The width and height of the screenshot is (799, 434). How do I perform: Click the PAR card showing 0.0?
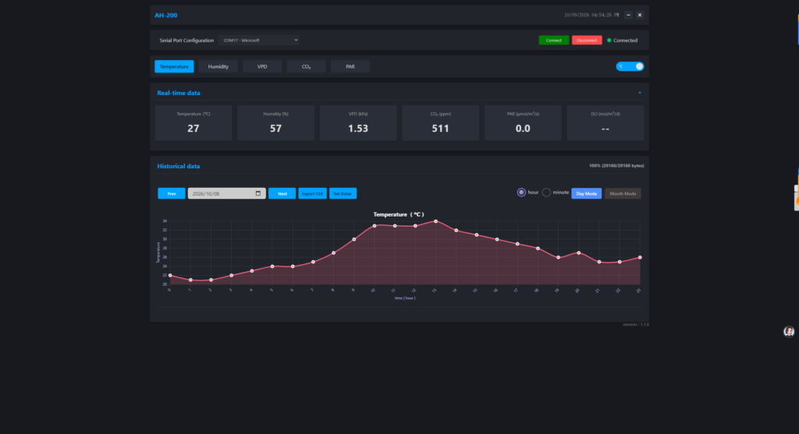pyautogui.click(x=523, y=123)
